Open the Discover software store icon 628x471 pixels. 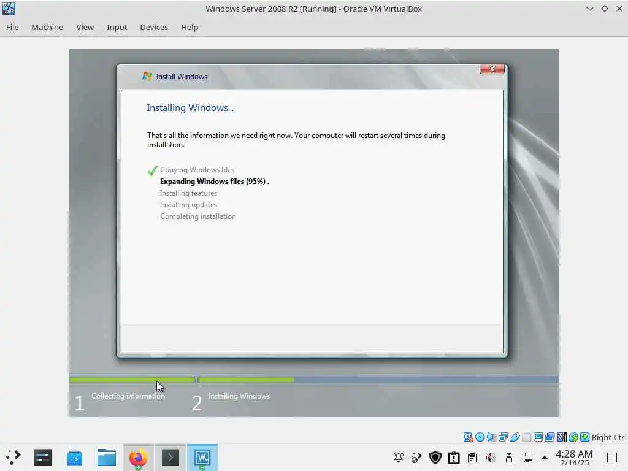[75, 458]
